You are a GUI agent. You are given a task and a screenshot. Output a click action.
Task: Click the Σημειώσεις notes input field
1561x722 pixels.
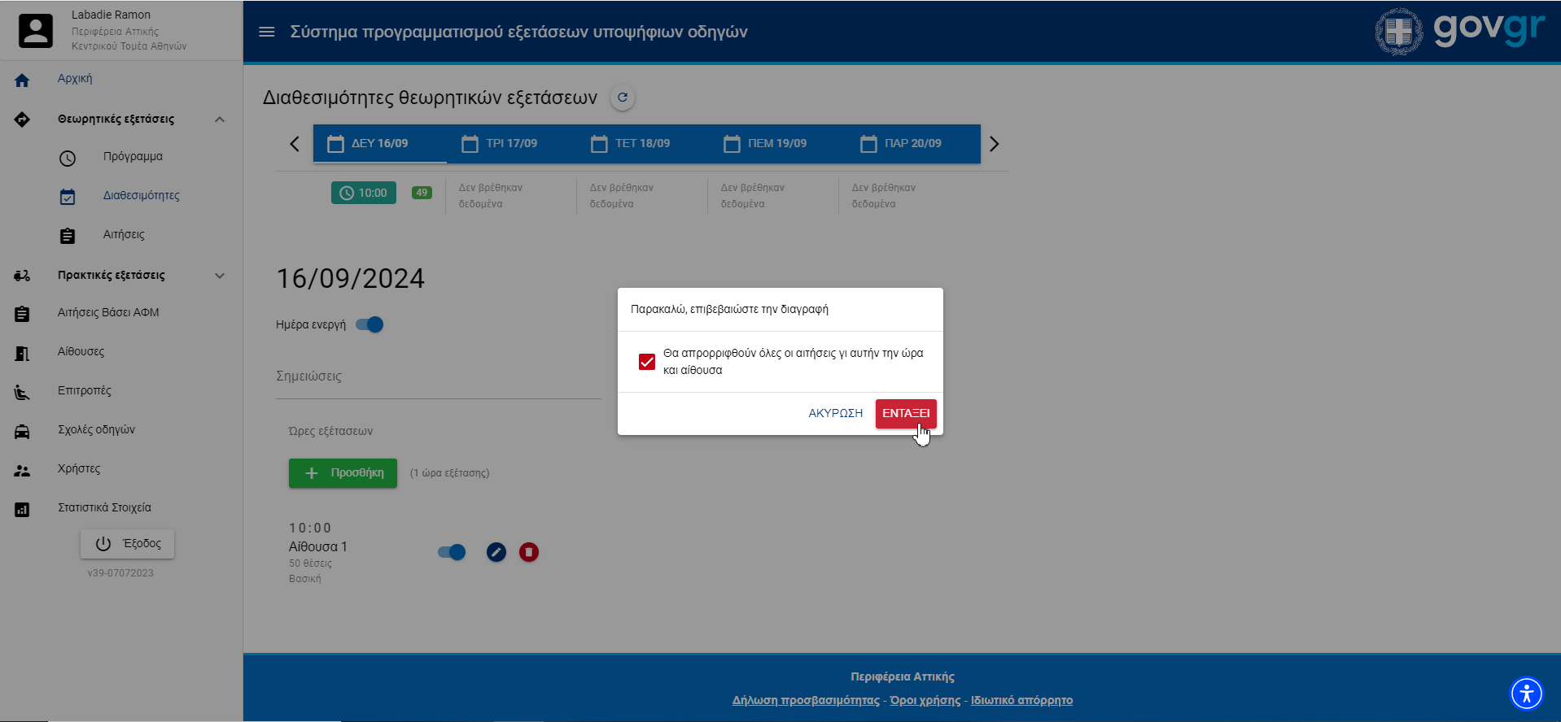click(438, 377)
